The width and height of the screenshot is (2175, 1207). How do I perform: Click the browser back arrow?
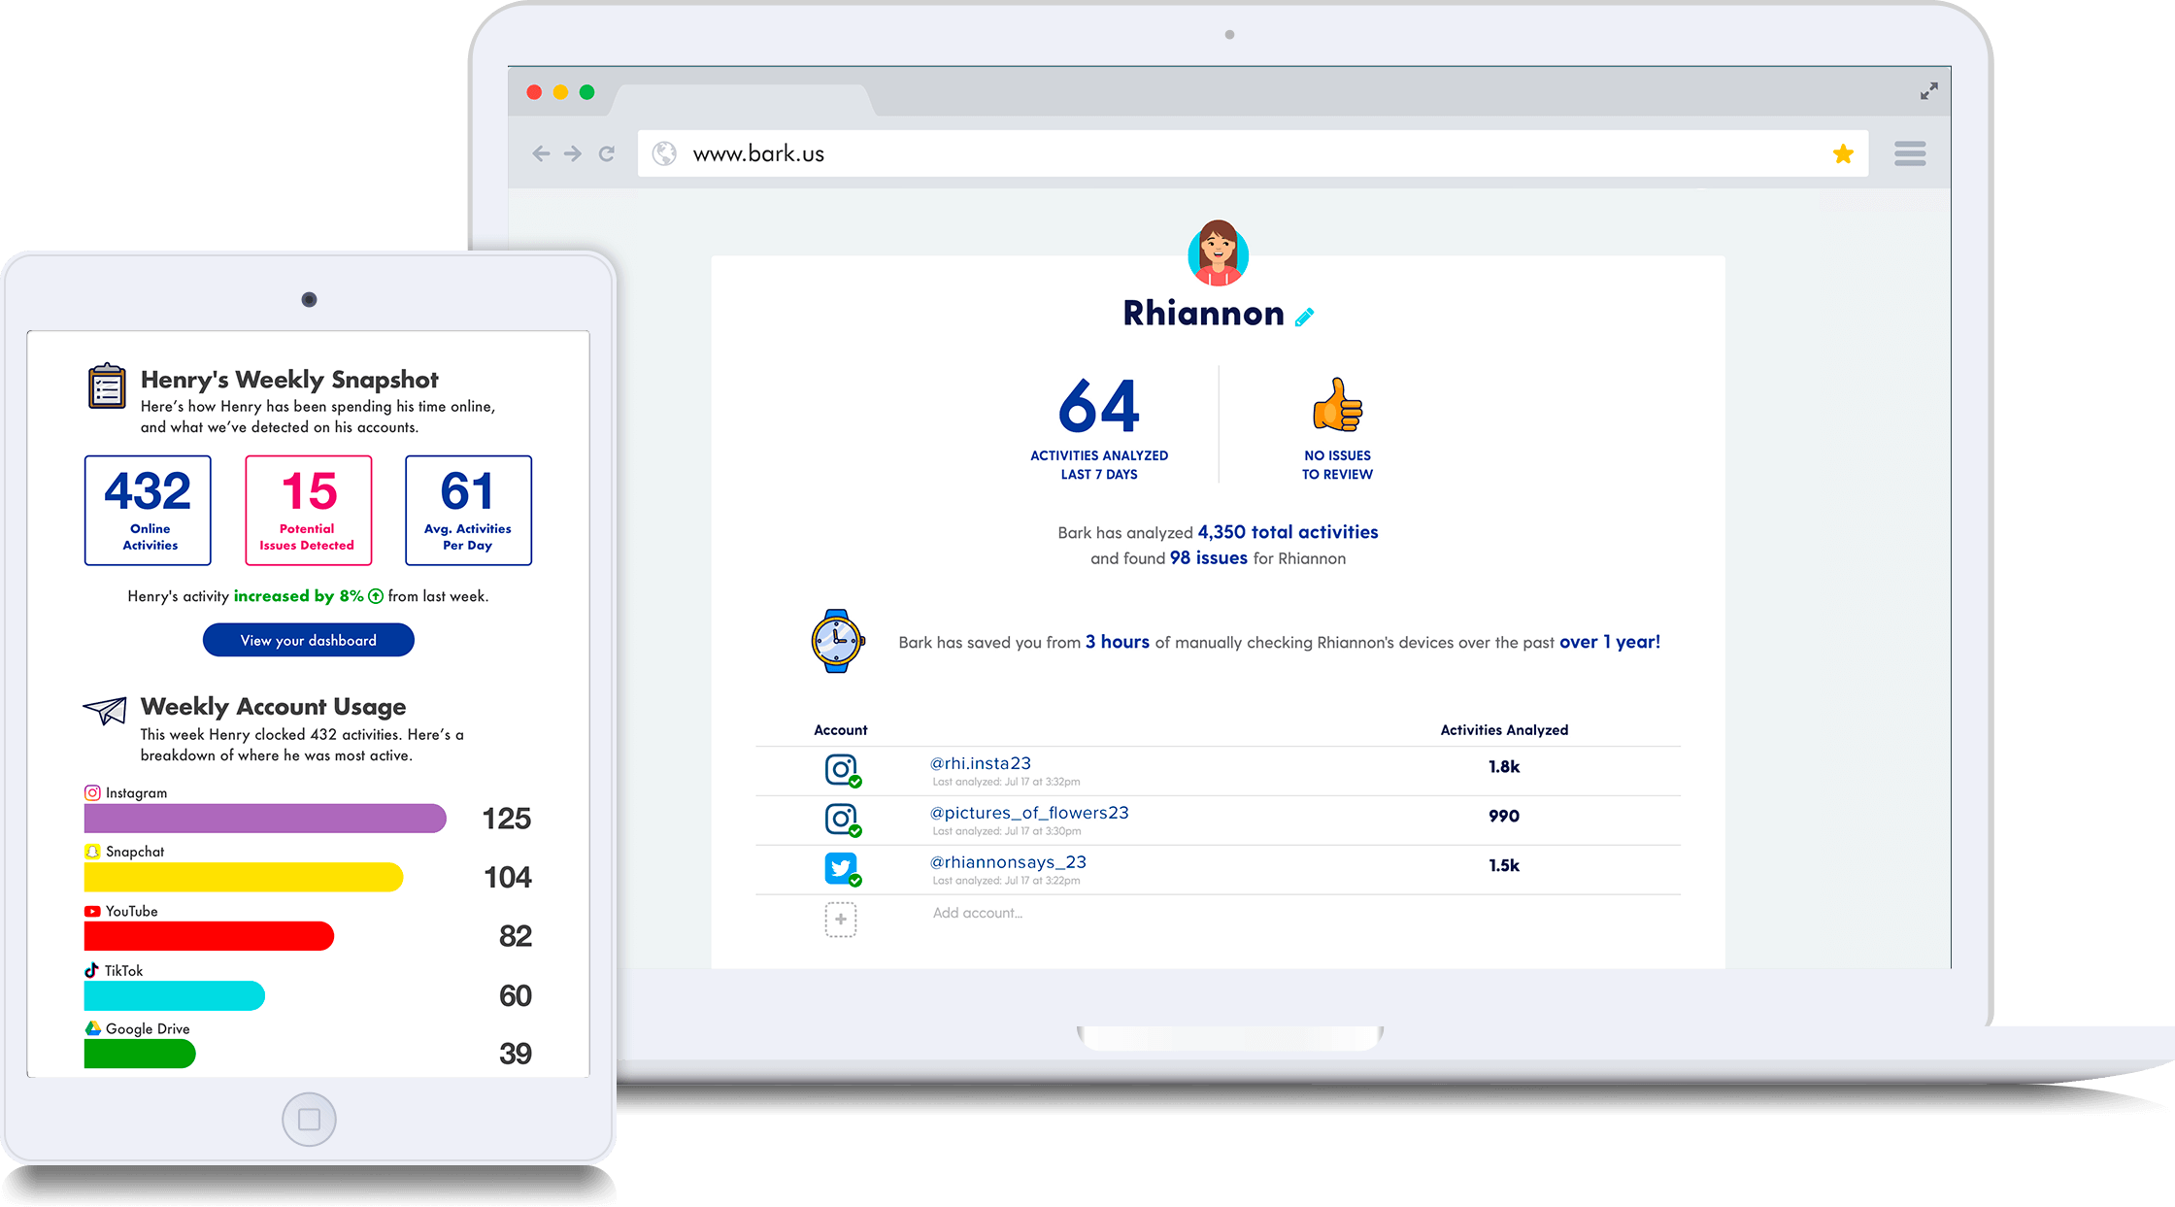(541, 153)
